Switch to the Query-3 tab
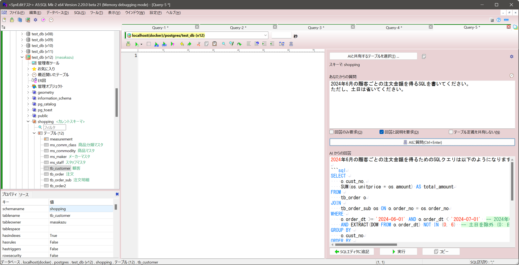The width and height of the screenshot is (519, 265). (316, 28)
